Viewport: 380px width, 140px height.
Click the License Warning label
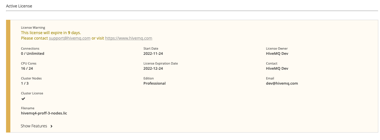tap(33, 28)
